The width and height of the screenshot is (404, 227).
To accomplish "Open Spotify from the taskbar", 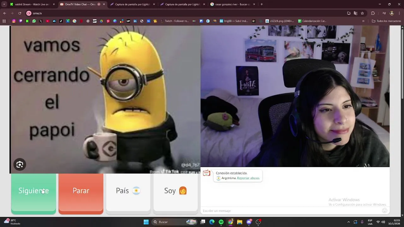I will point(221,222).
